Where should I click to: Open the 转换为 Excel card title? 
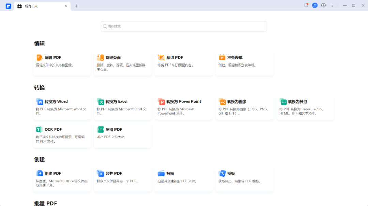(x=117, y=101)
